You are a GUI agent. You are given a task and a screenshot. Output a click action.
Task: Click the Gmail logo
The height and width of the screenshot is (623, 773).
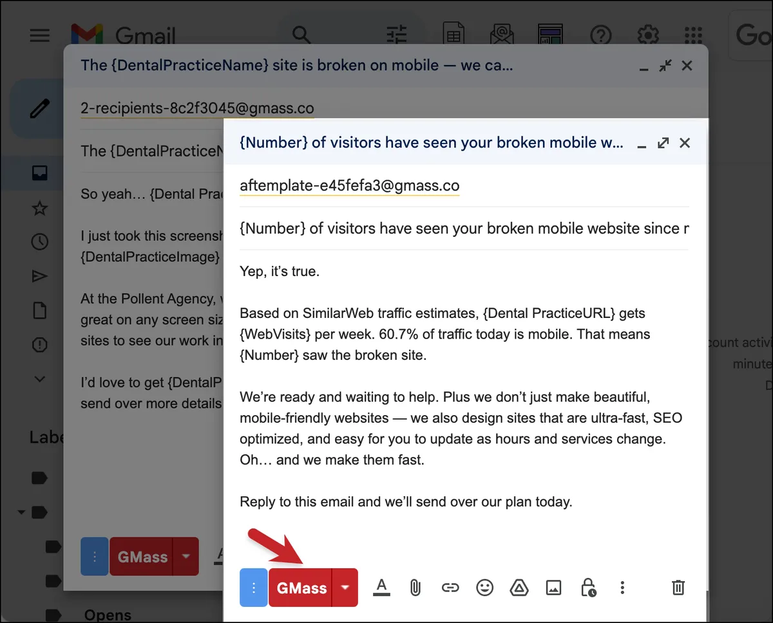point(122,35)
